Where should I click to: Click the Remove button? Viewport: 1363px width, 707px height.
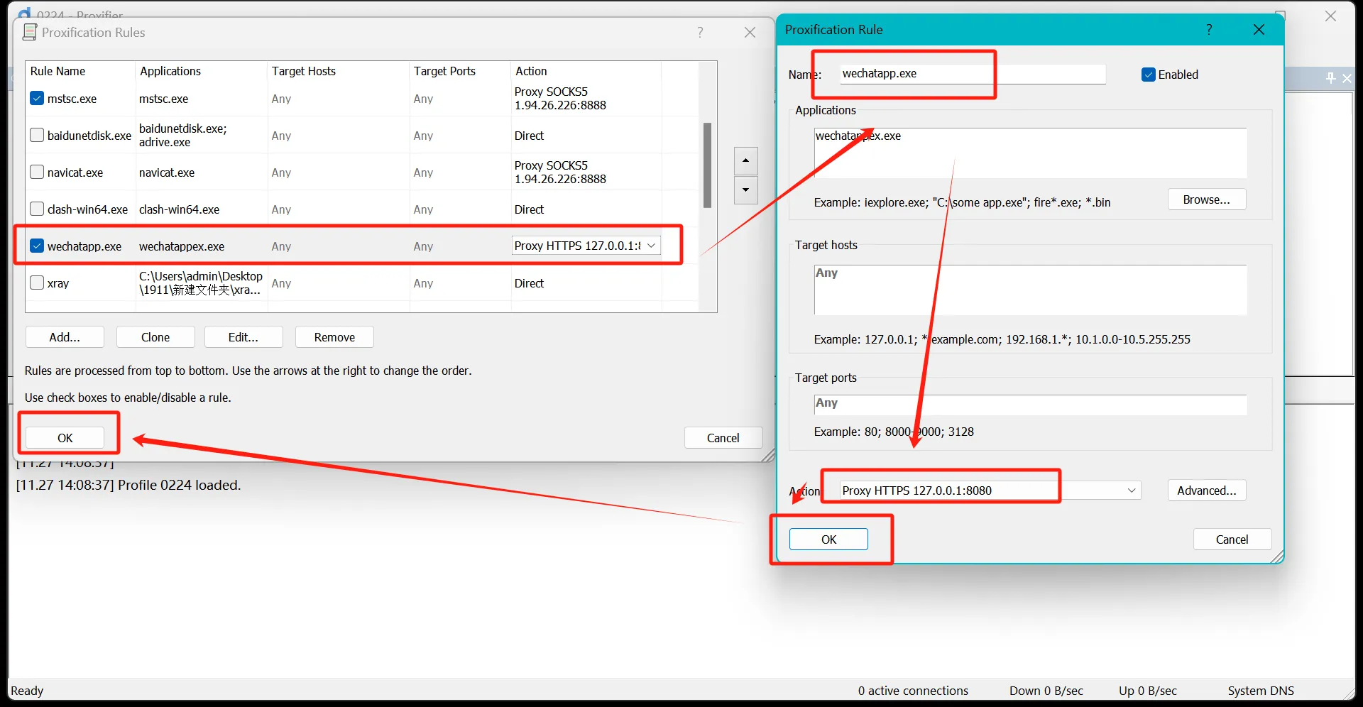[x=334, y=337]
